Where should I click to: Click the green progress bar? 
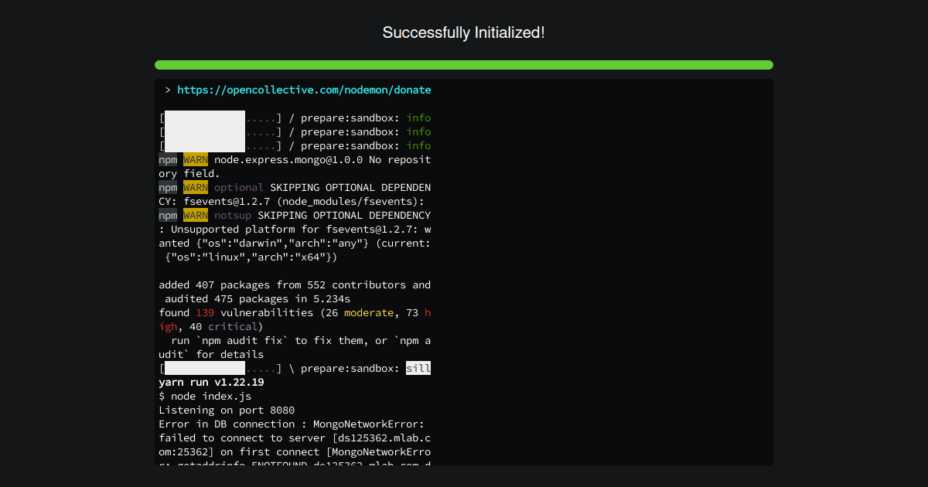click(x=464, y=65)
